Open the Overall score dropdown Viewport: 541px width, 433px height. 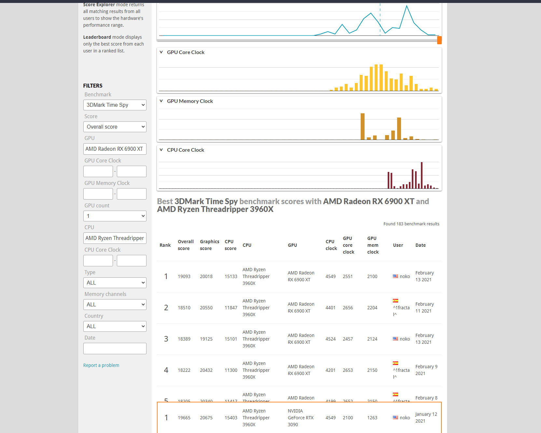[x=115, y=127]
